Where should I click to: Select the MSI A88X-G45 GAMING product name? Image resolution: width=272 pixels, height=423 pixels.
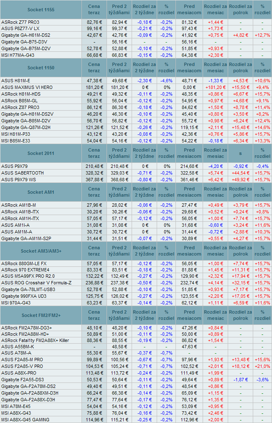pos(25,420)
